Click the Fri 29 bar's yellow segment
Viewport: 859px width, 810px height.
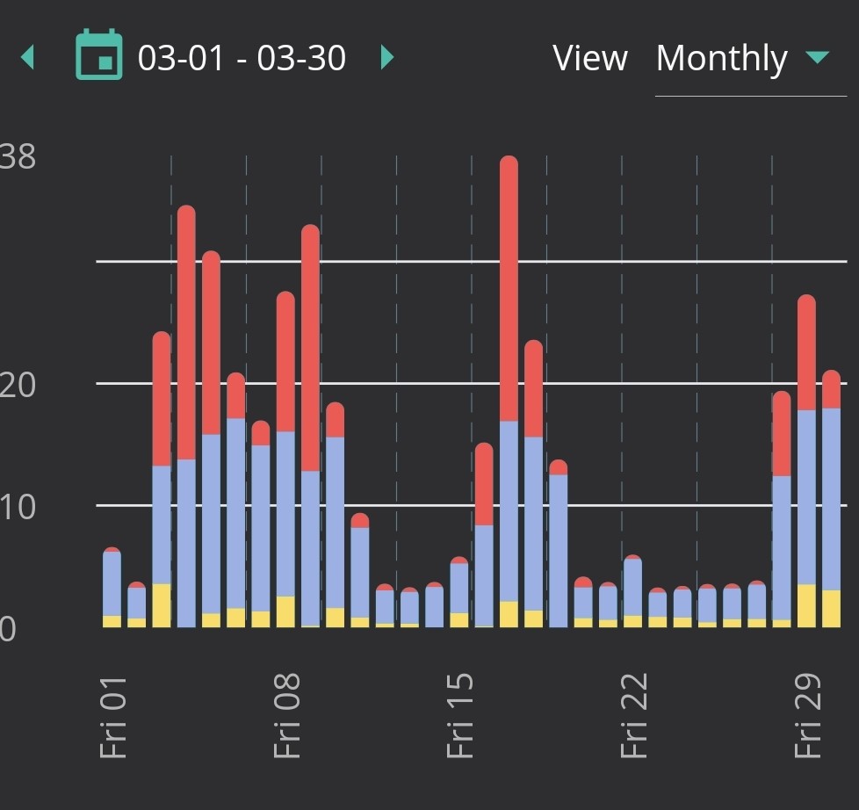[806, 606]
